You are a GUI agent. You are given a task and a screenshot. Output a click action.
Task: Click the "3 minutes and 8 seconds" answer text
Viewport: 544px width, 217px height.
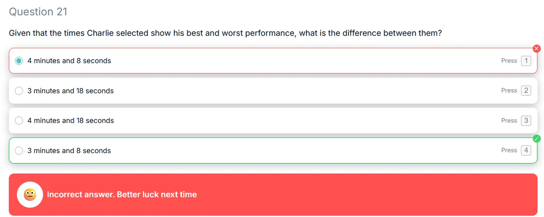[x=69, y=151]
